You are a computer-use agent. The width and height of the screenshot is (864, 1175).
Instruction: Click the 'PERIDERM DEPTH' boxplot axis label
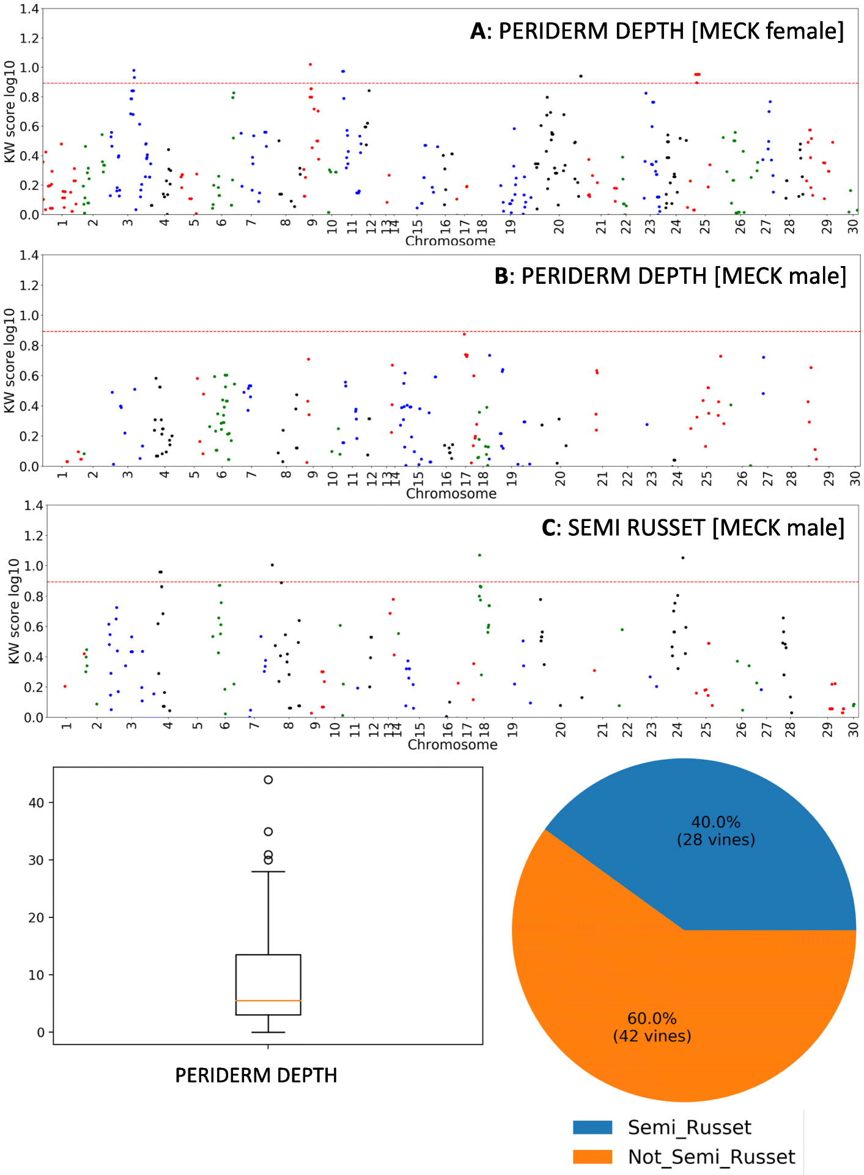(256, 1075)
